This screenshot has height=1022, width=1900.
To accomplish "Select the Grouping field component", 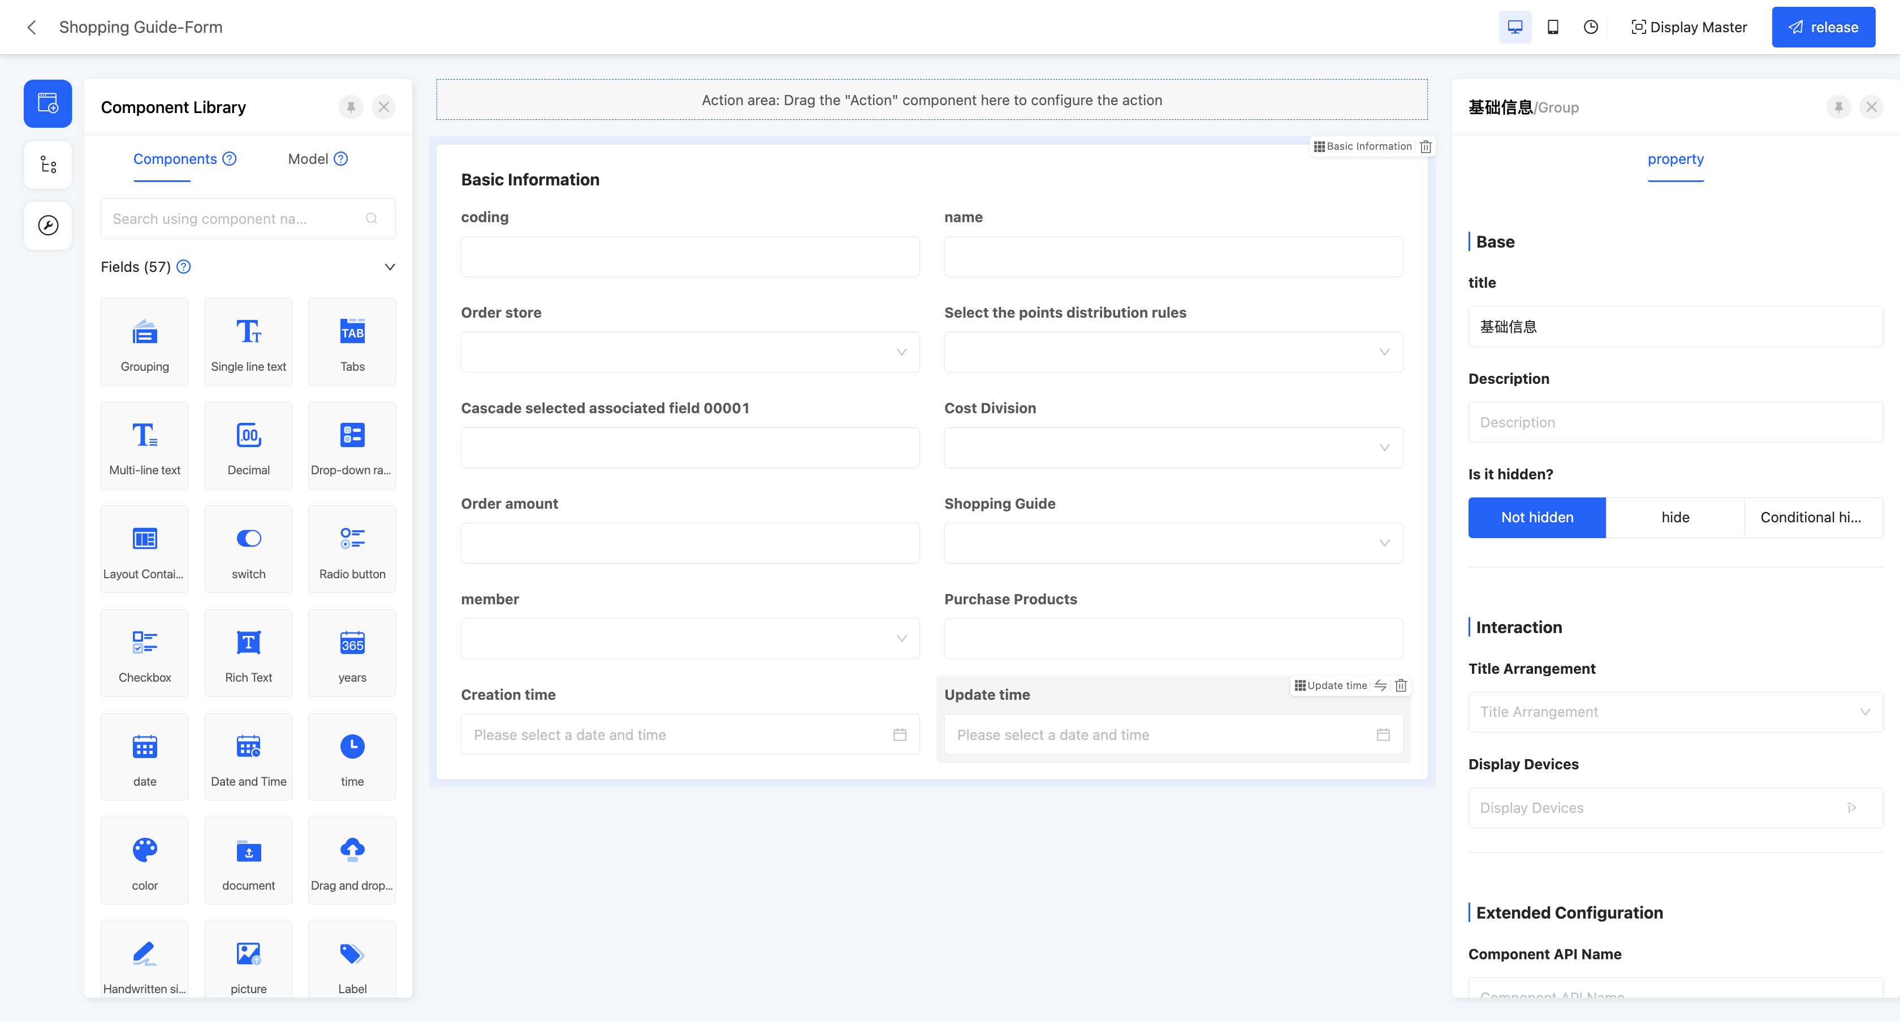I will coord(144,341).
